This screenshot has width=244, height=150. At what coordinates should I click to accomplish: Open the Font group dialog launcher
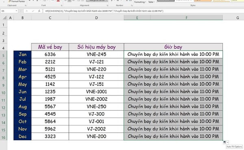[x=62, y=5]
